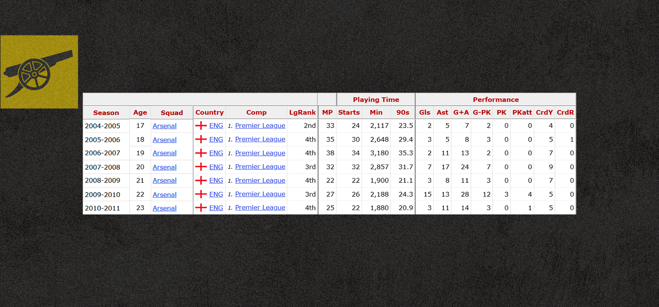Open the Arsenal link in 2010-2011 row
Viewport: 659px width, 307px height.
point(165,208)
